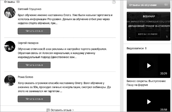The width and height of the screenshot is (172, 112).
Task: Click Евгений Глущенко's avatar photo
Action: pos(10,12)
